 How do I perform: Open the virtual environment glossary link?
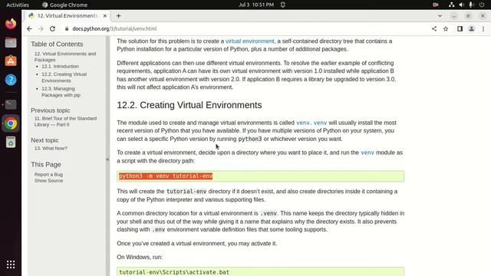pyautogui.click(x=249, y=41)
